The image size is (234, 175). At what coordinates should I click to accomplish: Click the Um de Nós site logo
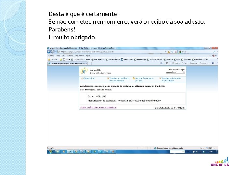(84, 71)
